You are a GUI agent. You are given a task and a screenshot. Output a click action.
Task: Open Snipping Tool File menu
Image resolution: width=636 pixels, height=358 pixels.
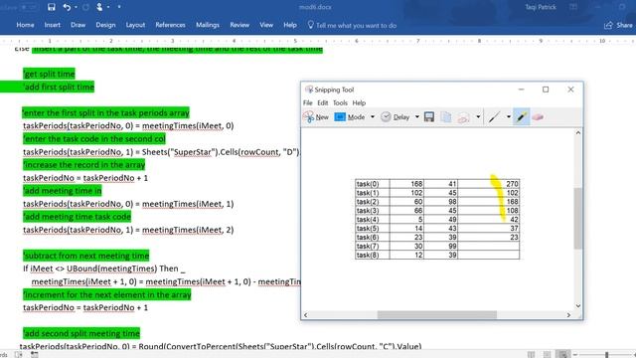(308, 102)
